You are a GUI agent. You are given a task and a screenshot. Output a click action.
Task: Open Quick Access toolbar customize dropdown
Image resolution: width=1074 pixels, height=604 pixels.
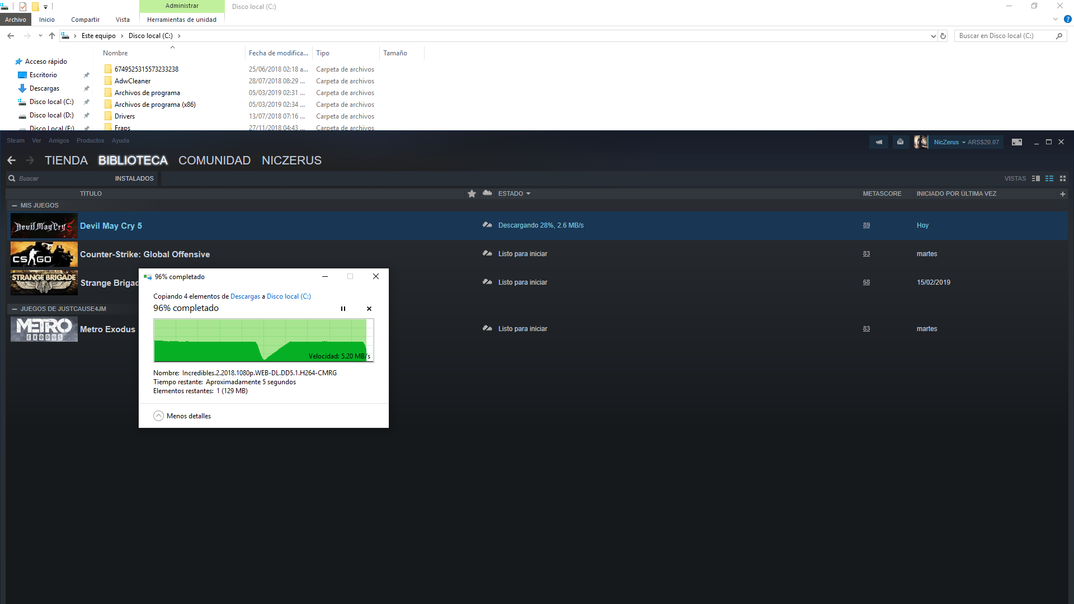(46, 7)
